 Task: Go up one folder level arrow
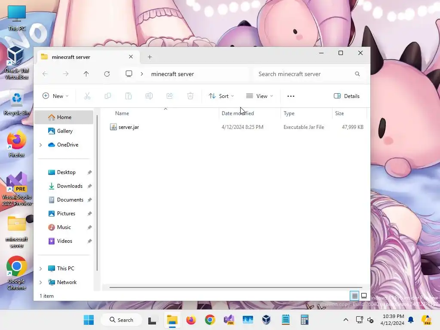tap(86, 74)
